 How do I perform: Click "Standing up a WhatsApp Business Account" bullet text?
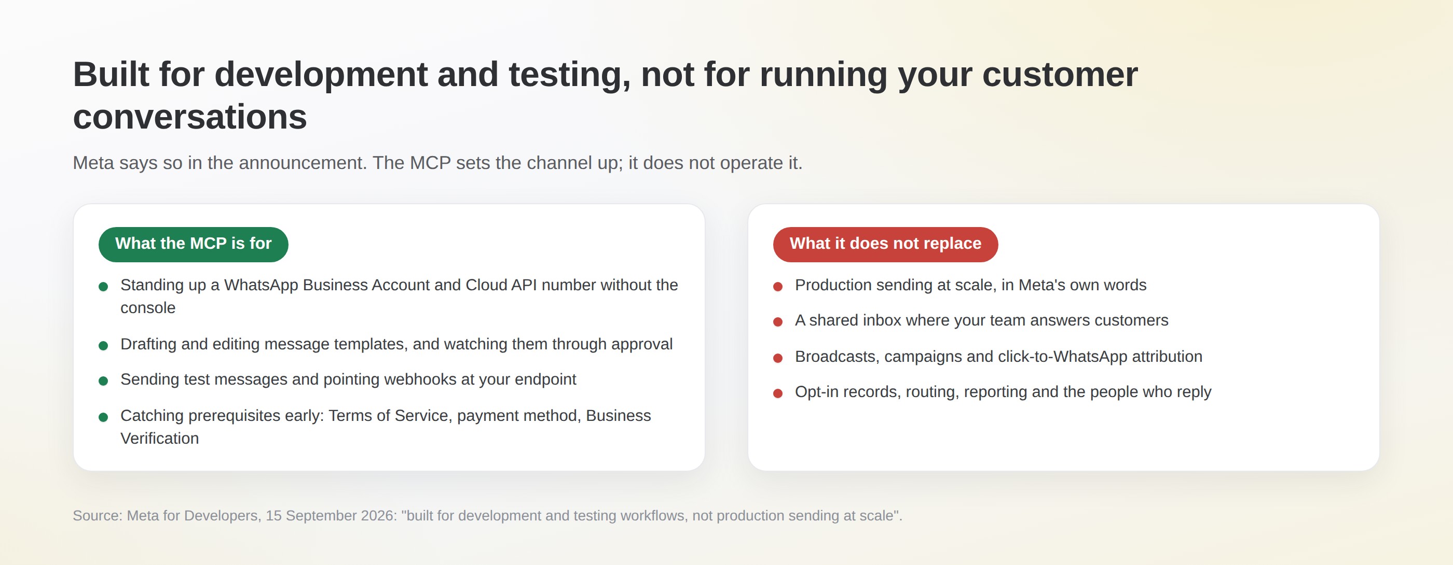399,296
